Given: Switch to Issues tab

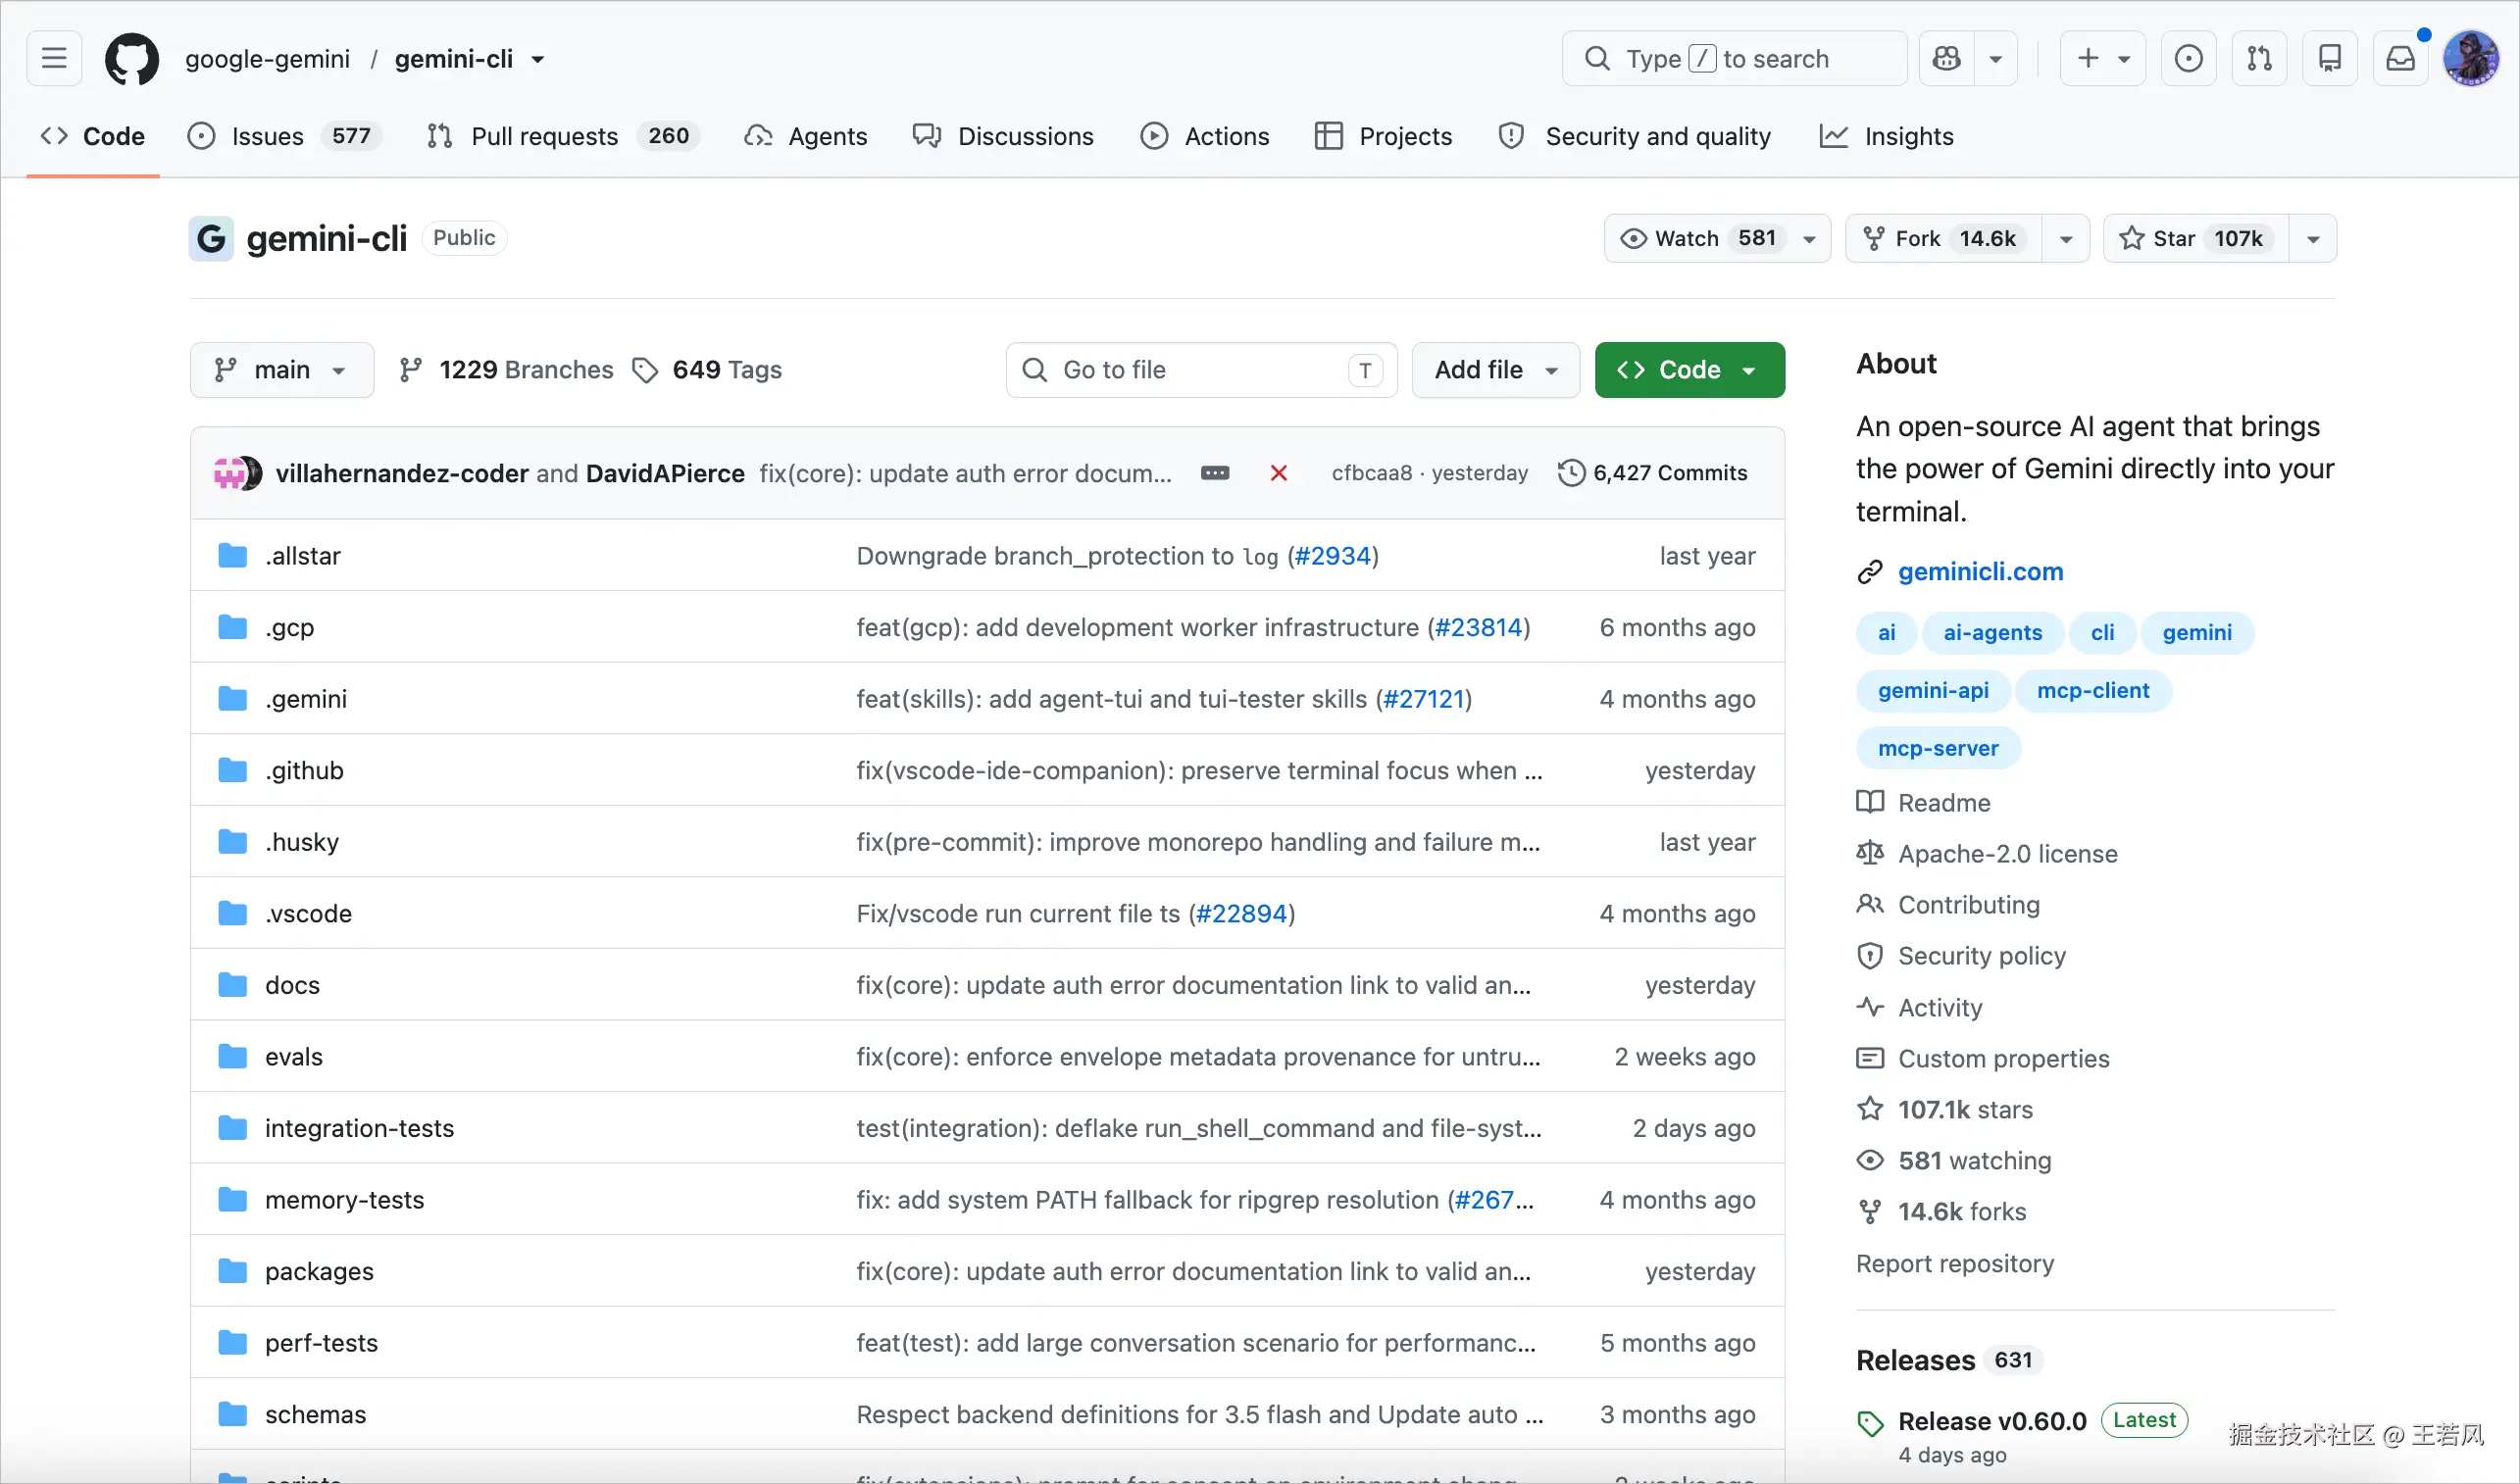Looking at the screenshot, I should (x=284, y=136).
